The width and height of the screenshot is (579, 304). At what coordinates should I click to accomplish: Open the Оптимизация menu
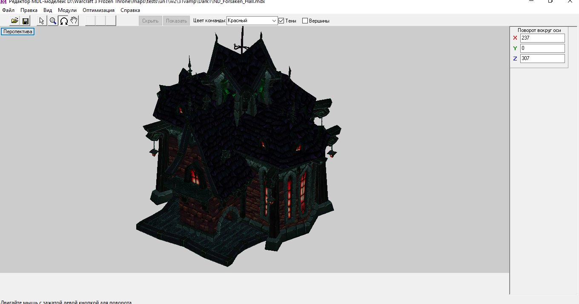[x=98, y=10]
